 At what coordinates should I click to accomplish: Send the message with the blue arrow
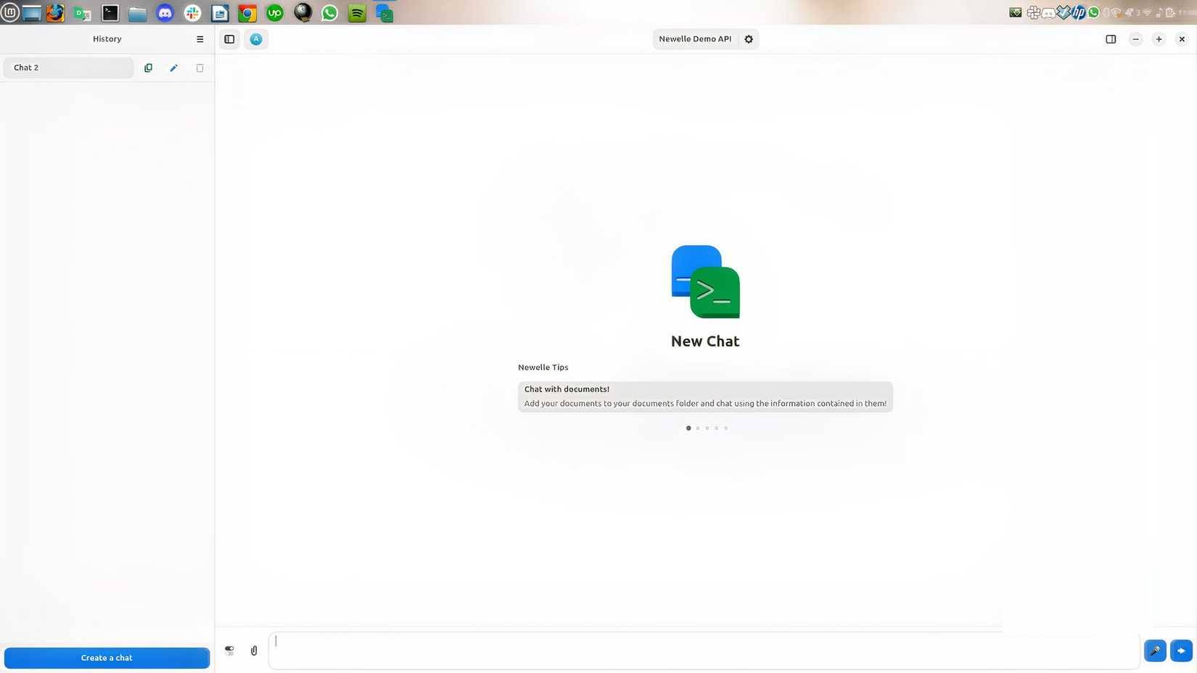click(x=1181, y=651)
